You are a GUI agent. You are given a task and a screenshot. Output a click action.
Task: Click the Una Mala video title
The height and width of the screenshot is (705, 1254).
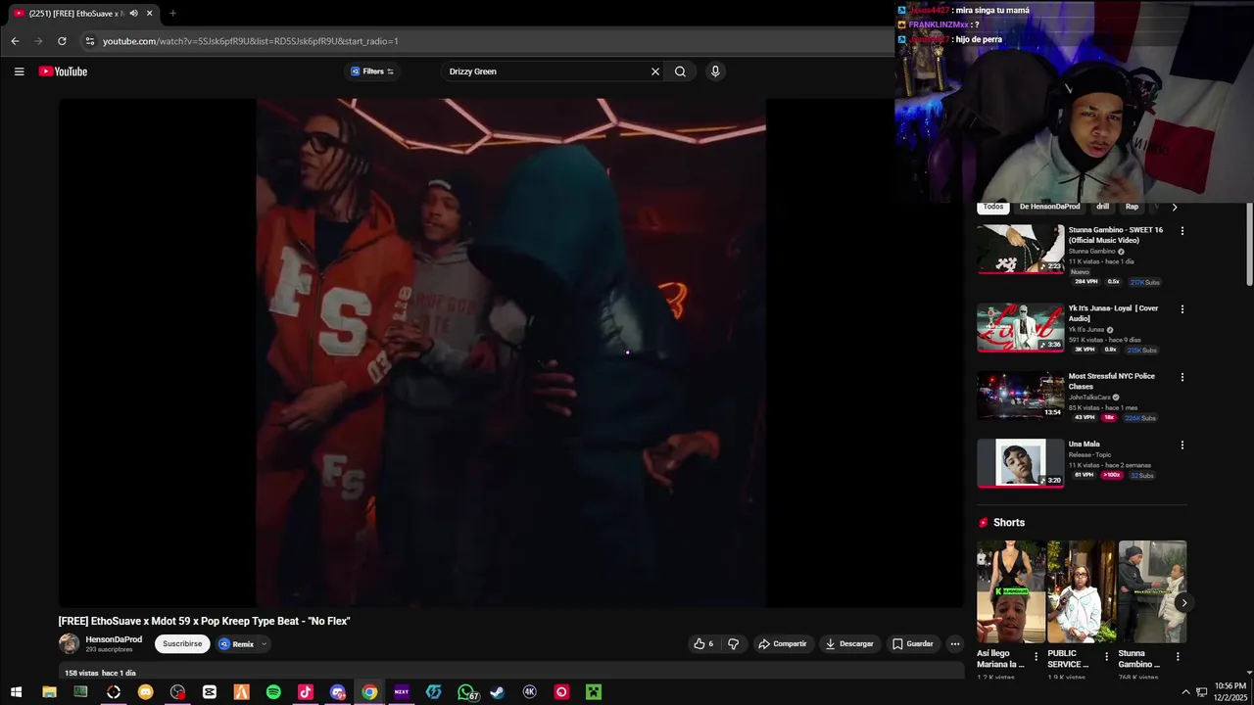(x=1085, y=444)
